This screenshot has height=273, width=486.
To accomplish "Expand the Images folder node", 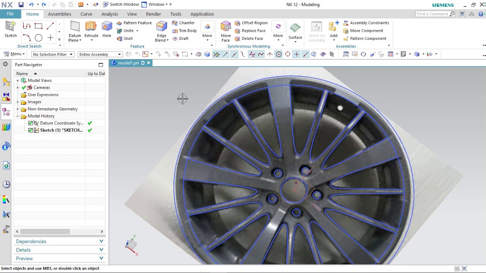I will (17, 102).
